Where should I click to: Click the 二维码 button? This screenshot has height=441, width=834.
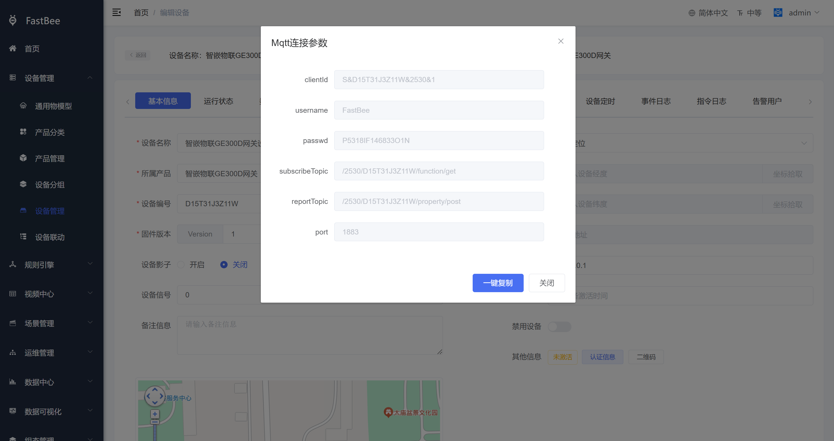click(x=646, y=357)
